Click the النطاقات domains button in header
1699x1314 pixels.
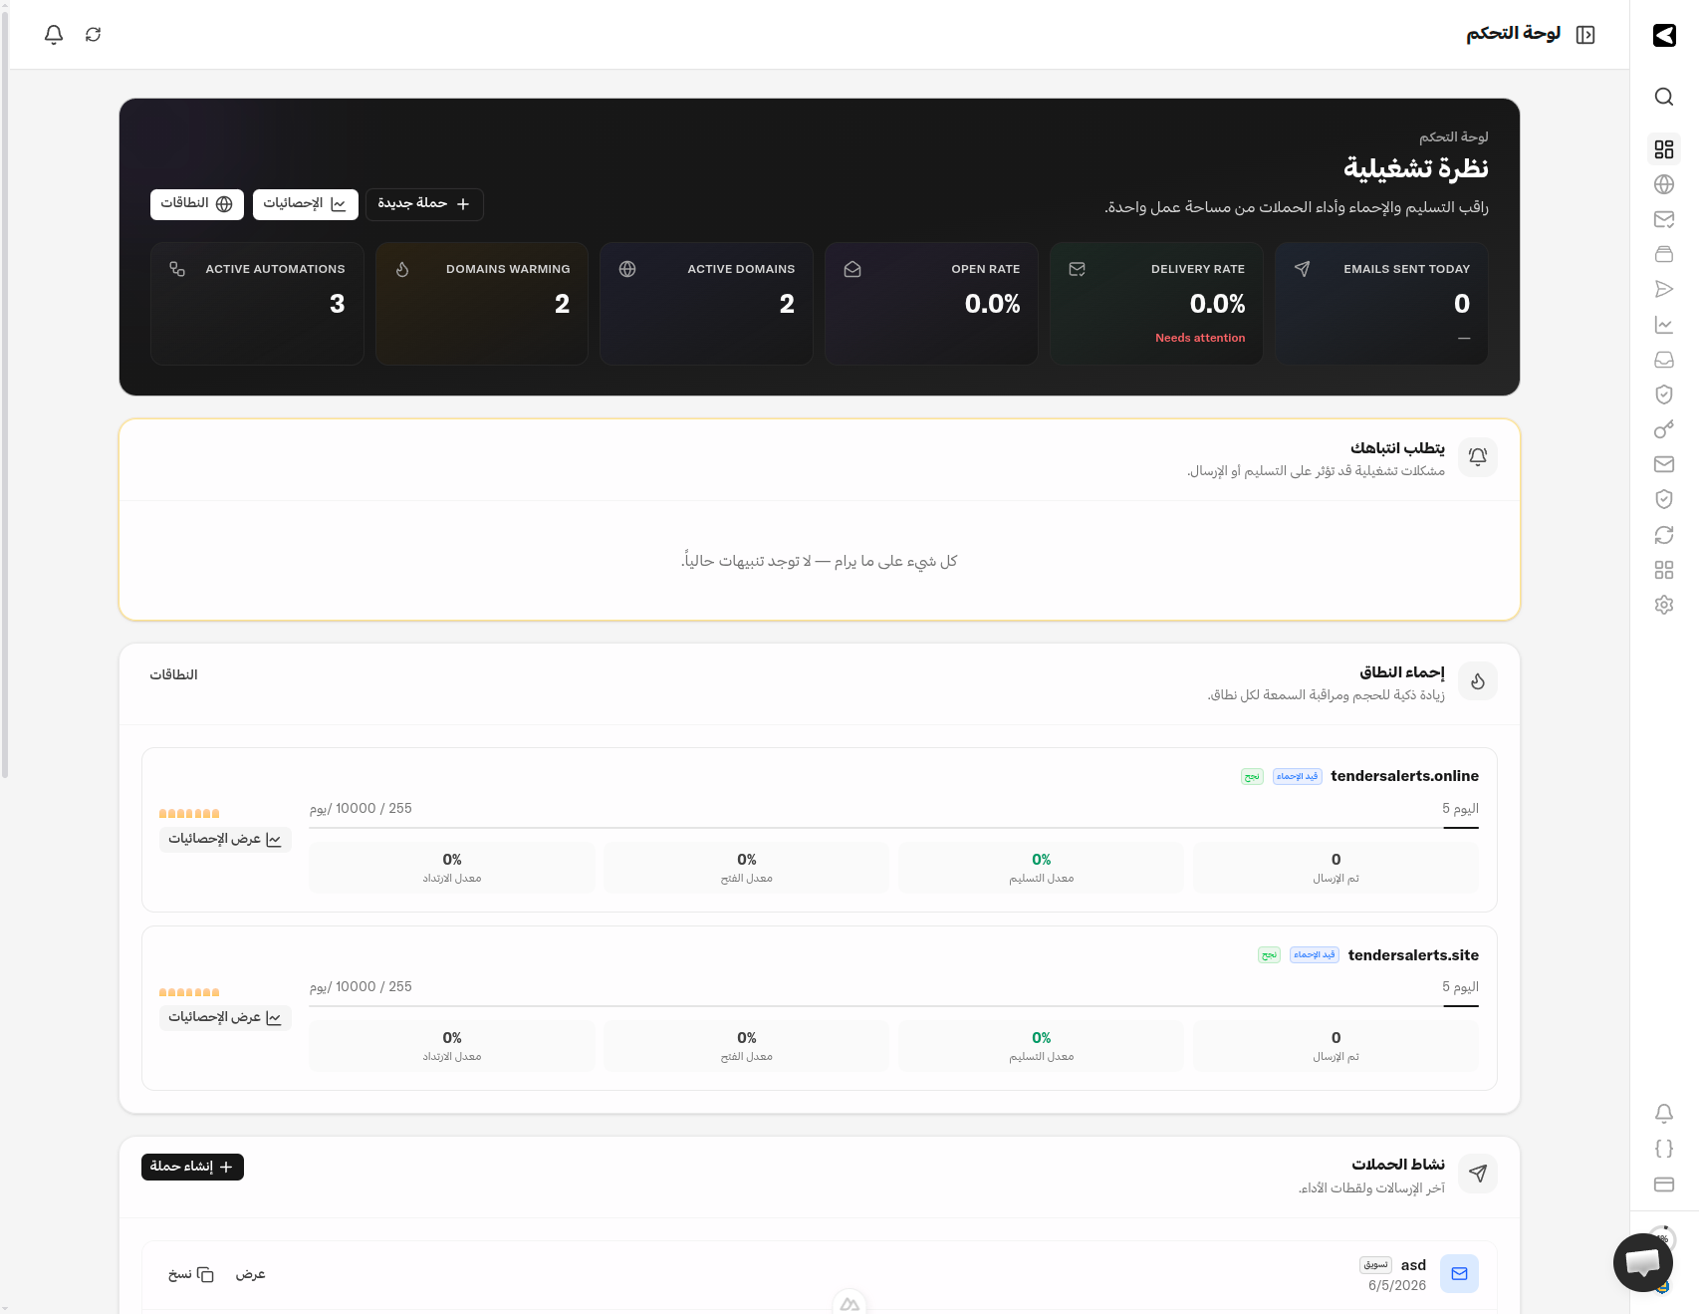click(197, 204)
